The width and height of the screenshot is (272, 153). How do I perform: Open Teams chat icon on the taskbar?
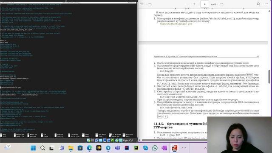(x=61, y=148)
